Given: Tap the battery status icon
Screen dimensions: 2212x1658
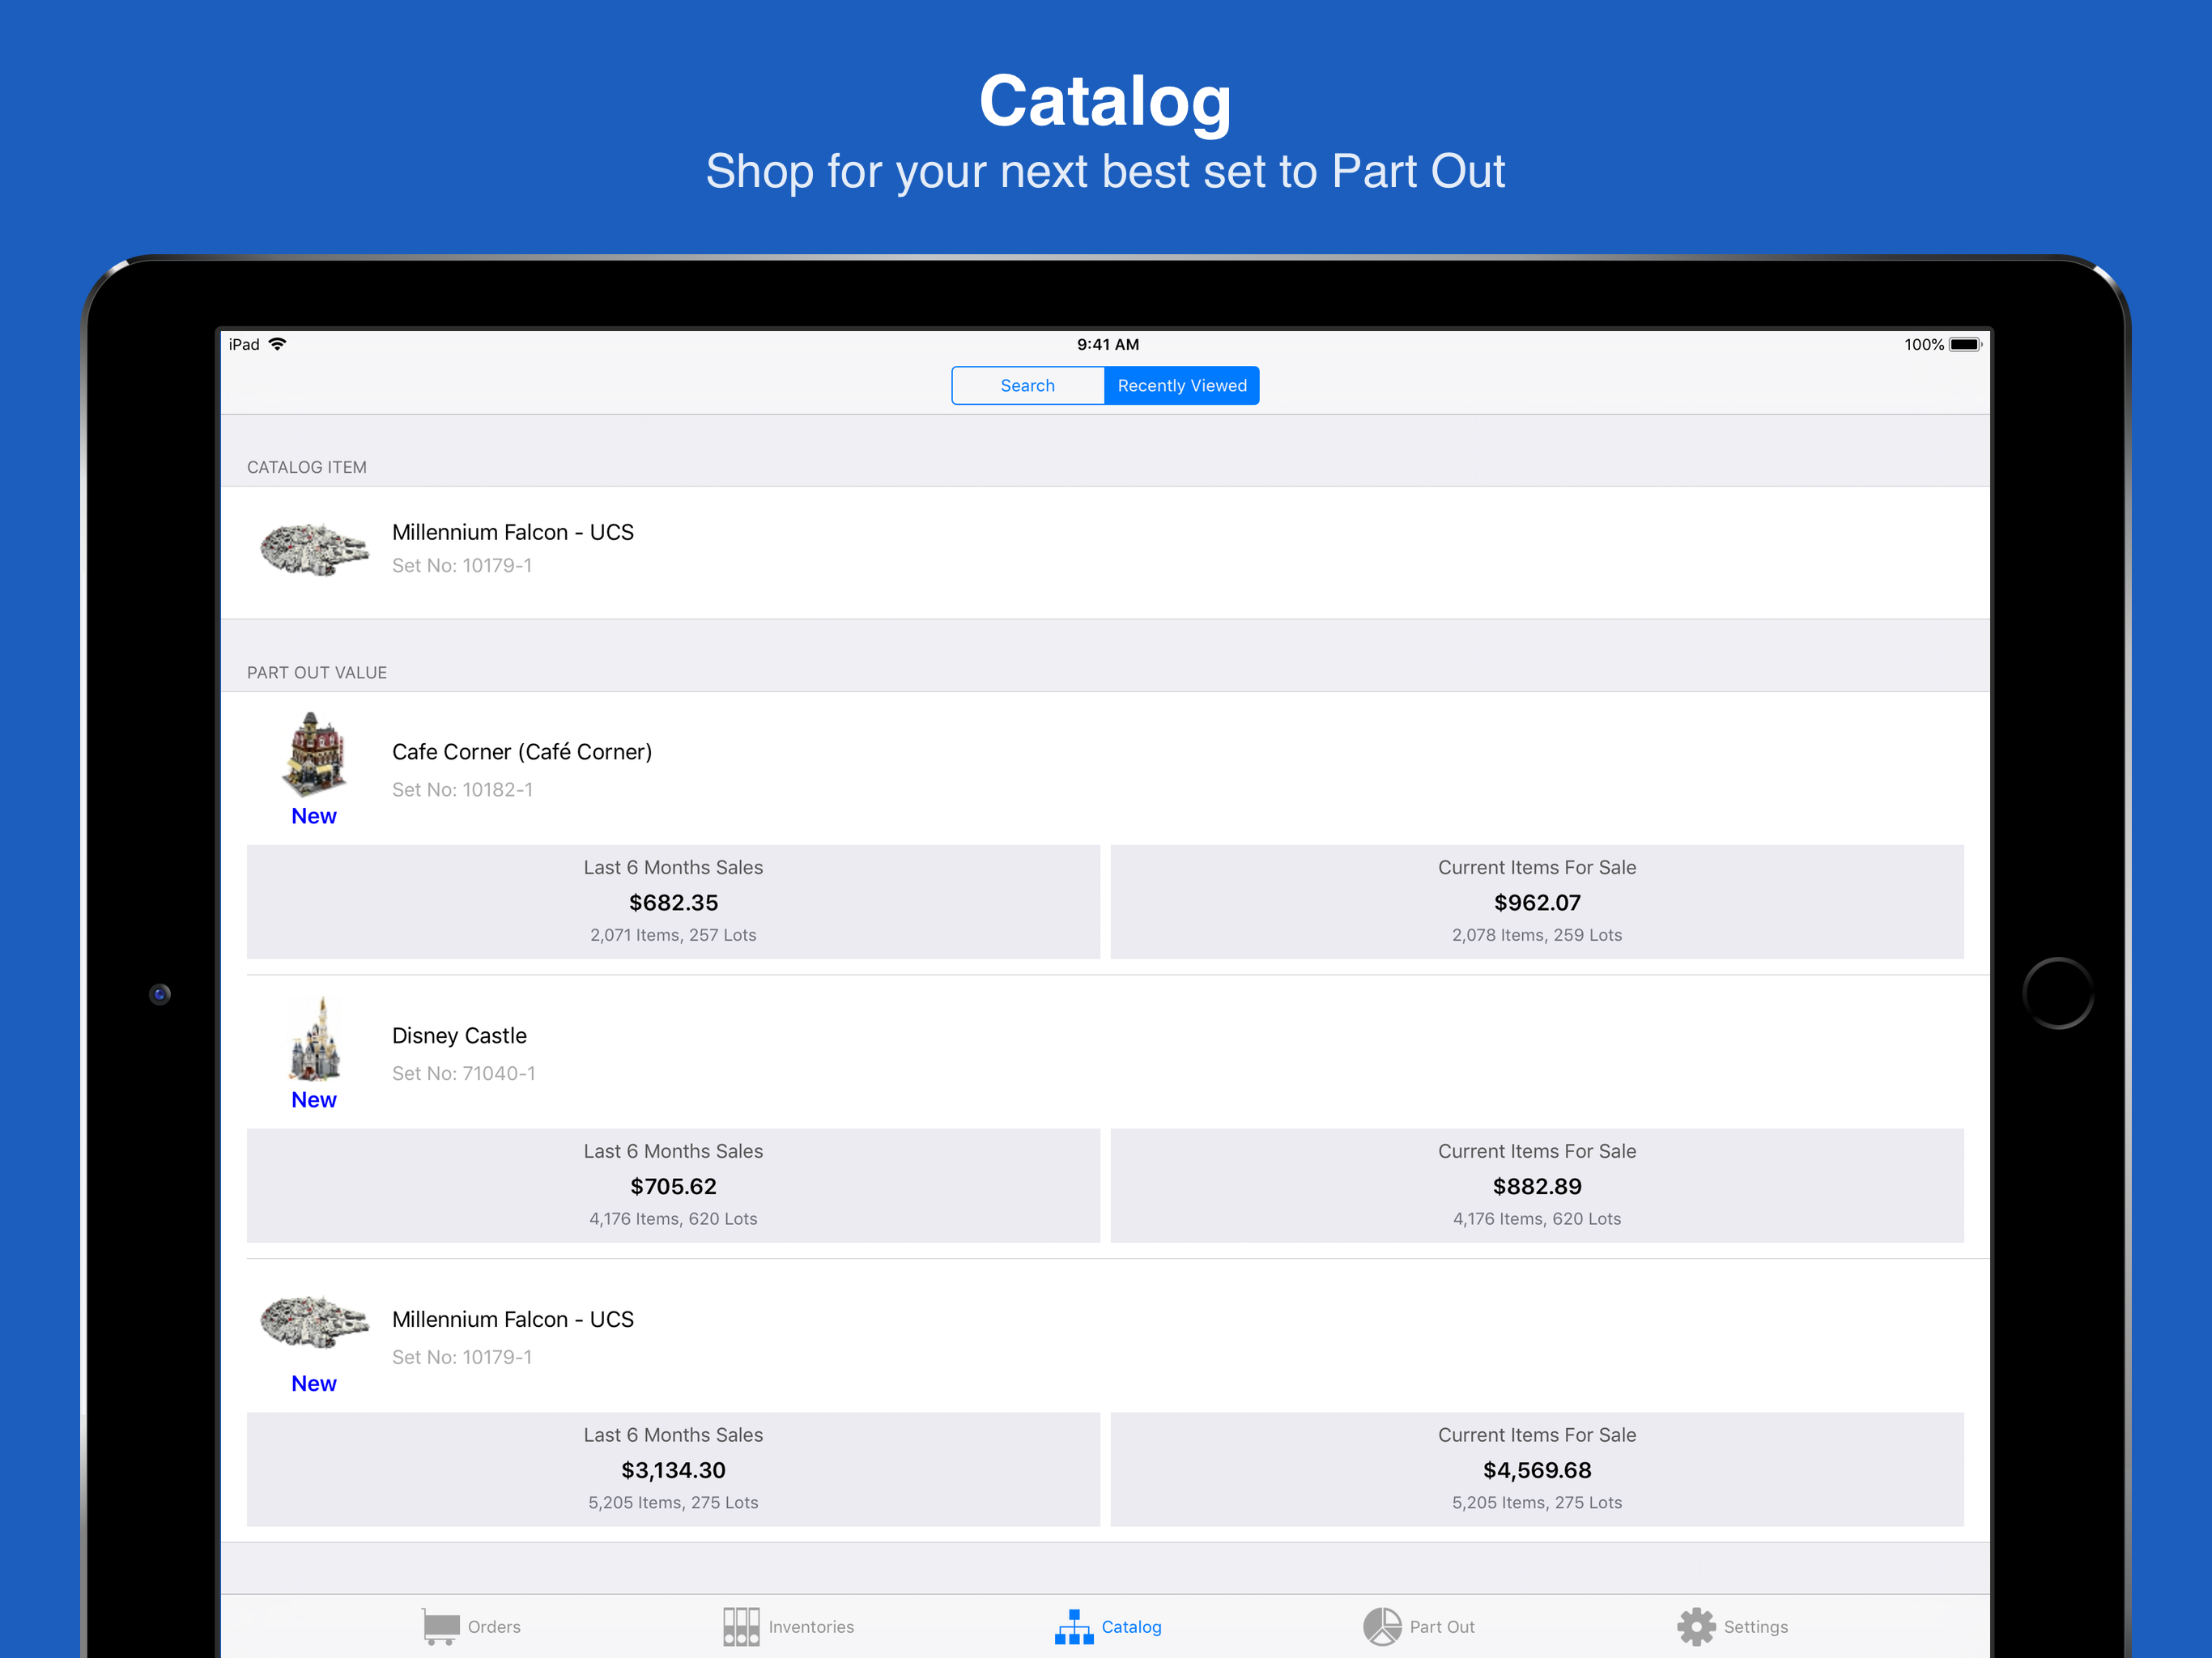Looking at the screenshot, I should (x=1965, y=344).
